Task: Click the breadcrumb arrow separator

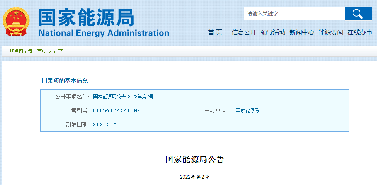Action: [x=50, y=51]
